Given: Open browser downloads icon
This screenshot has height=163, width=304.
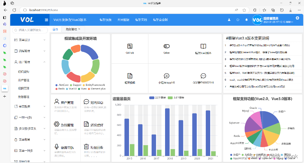Looking at the screenshot, I should [291, 10].
